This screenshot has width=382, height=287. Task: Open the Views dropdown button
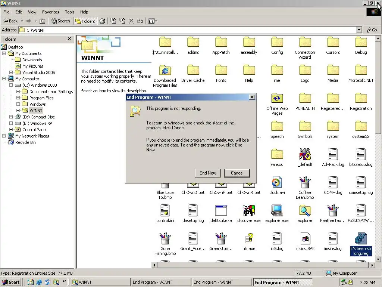(x=153, y=21)
